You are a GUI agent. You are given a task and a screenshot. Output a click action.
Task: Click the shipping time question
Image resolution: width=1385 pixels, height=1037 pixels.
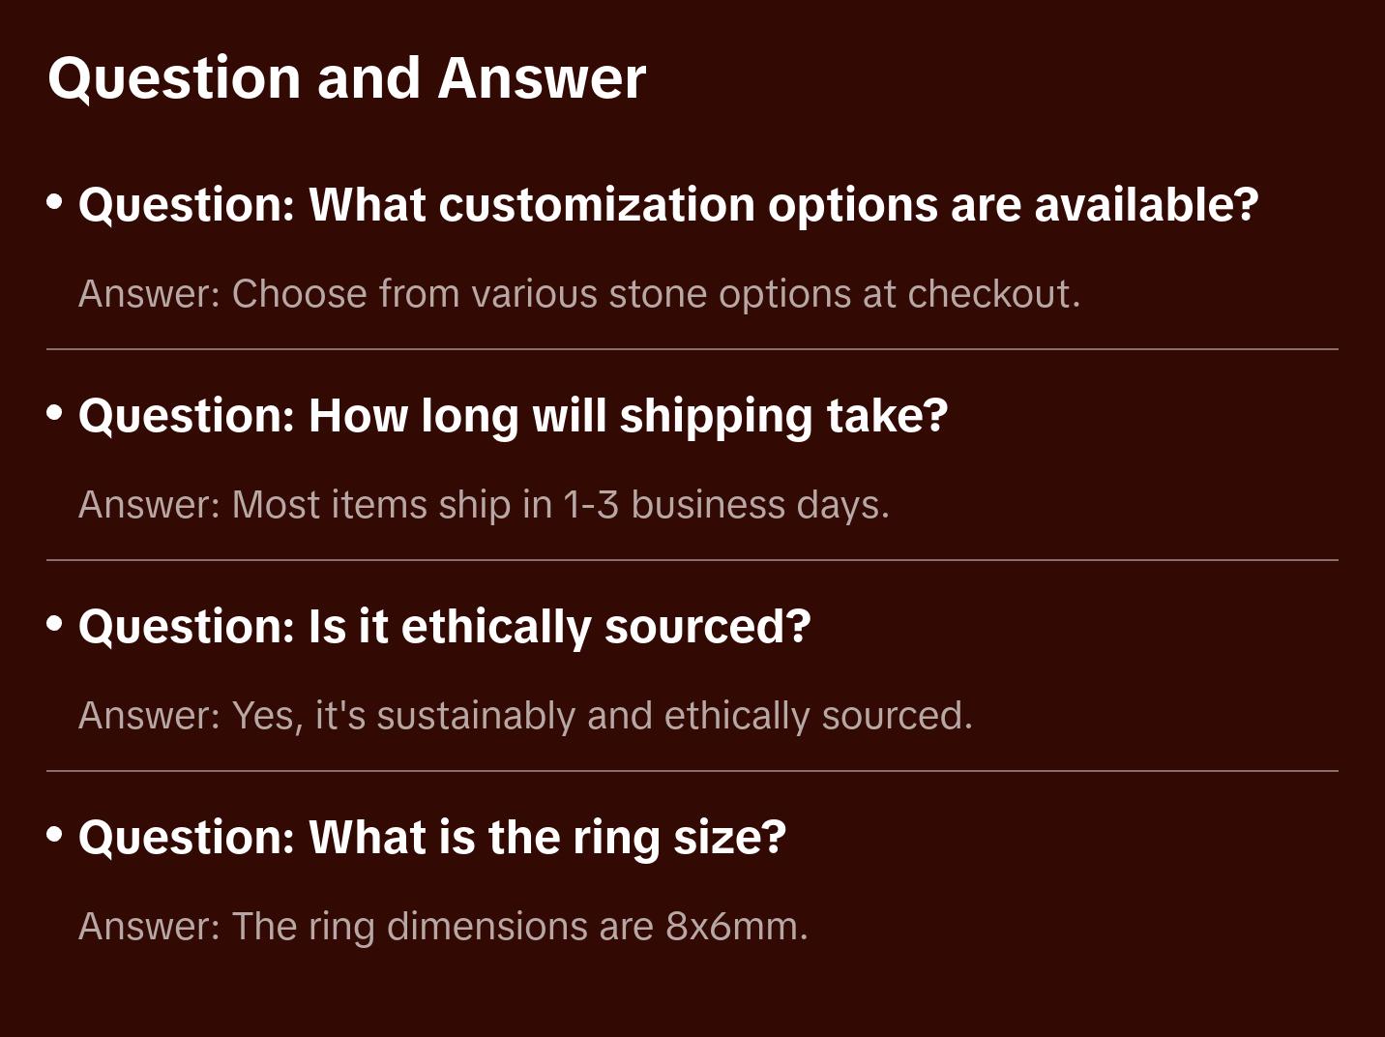tap(513, 416)
